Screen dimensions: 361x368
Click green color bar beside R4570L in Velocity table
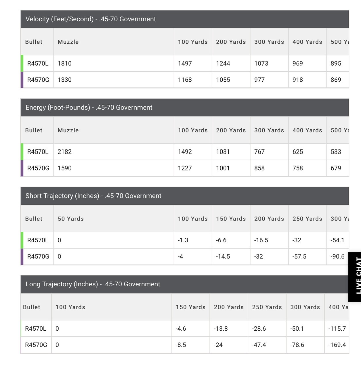click(22, 64)
